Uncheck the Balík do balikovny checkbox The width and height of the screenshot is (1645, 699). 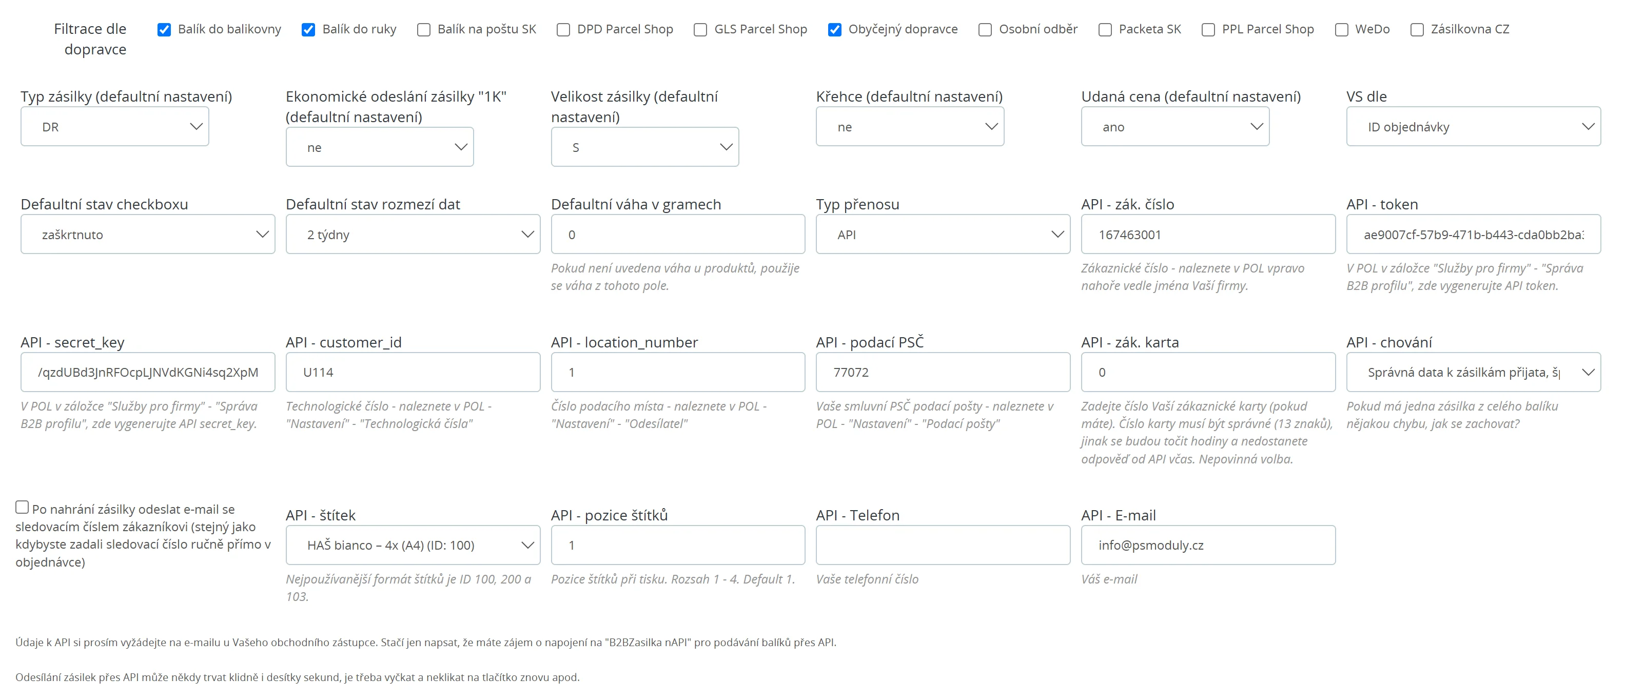click(164, 29)
